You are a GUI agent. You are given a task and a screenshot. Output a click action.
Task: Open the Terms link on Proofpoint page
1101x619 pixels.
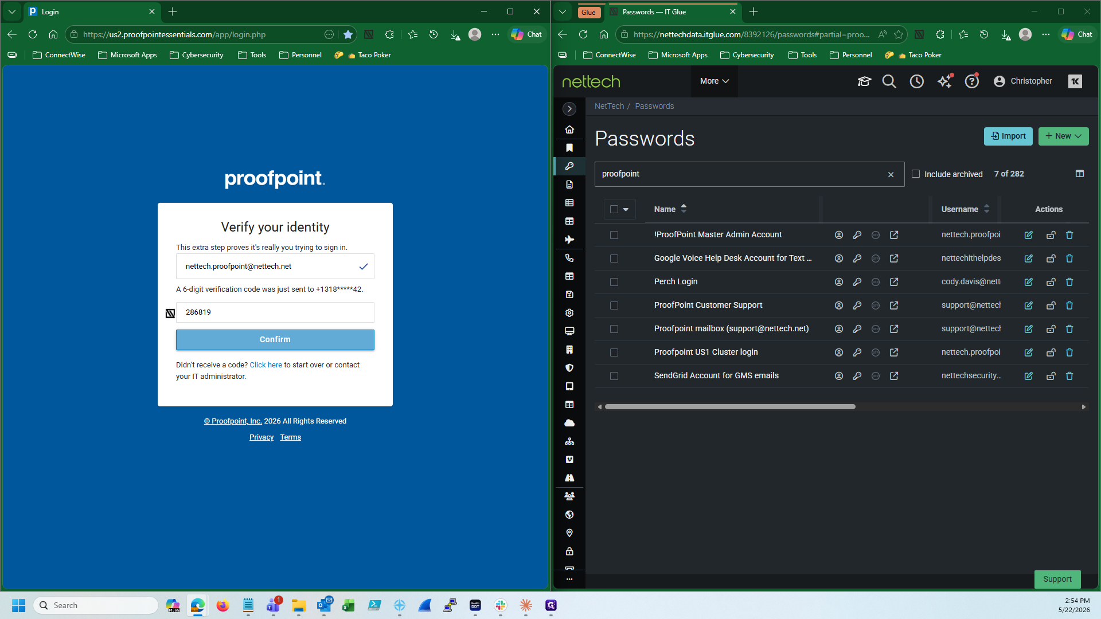click(291, 437)
